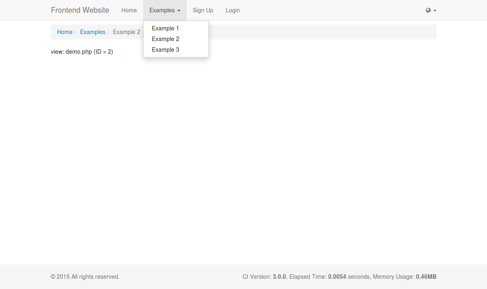This screenshot has width=487, height=289.
Task: Navigate to the Examples breadcrumb link
Action: pyautogui.click(x=93, y=32)
